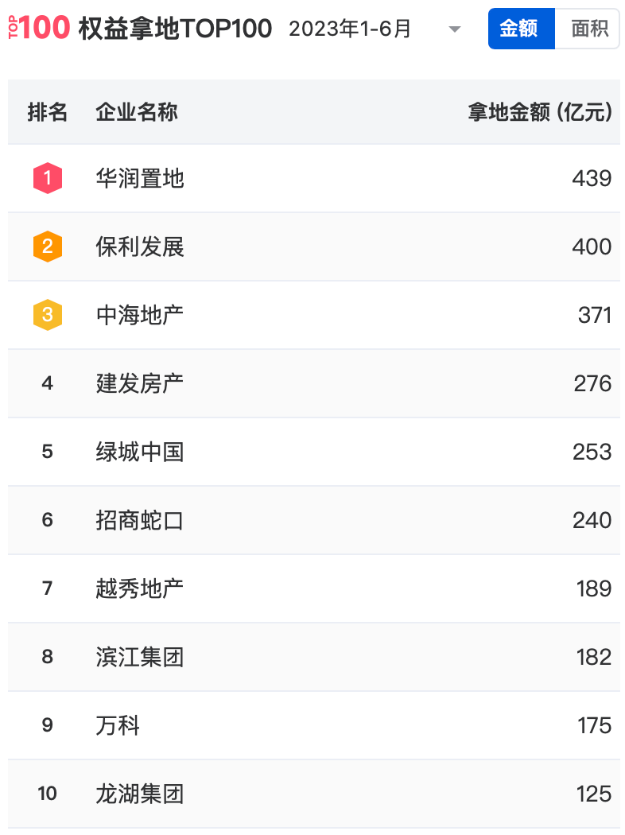Open the 滨江集团 company entry

point(140,657)
